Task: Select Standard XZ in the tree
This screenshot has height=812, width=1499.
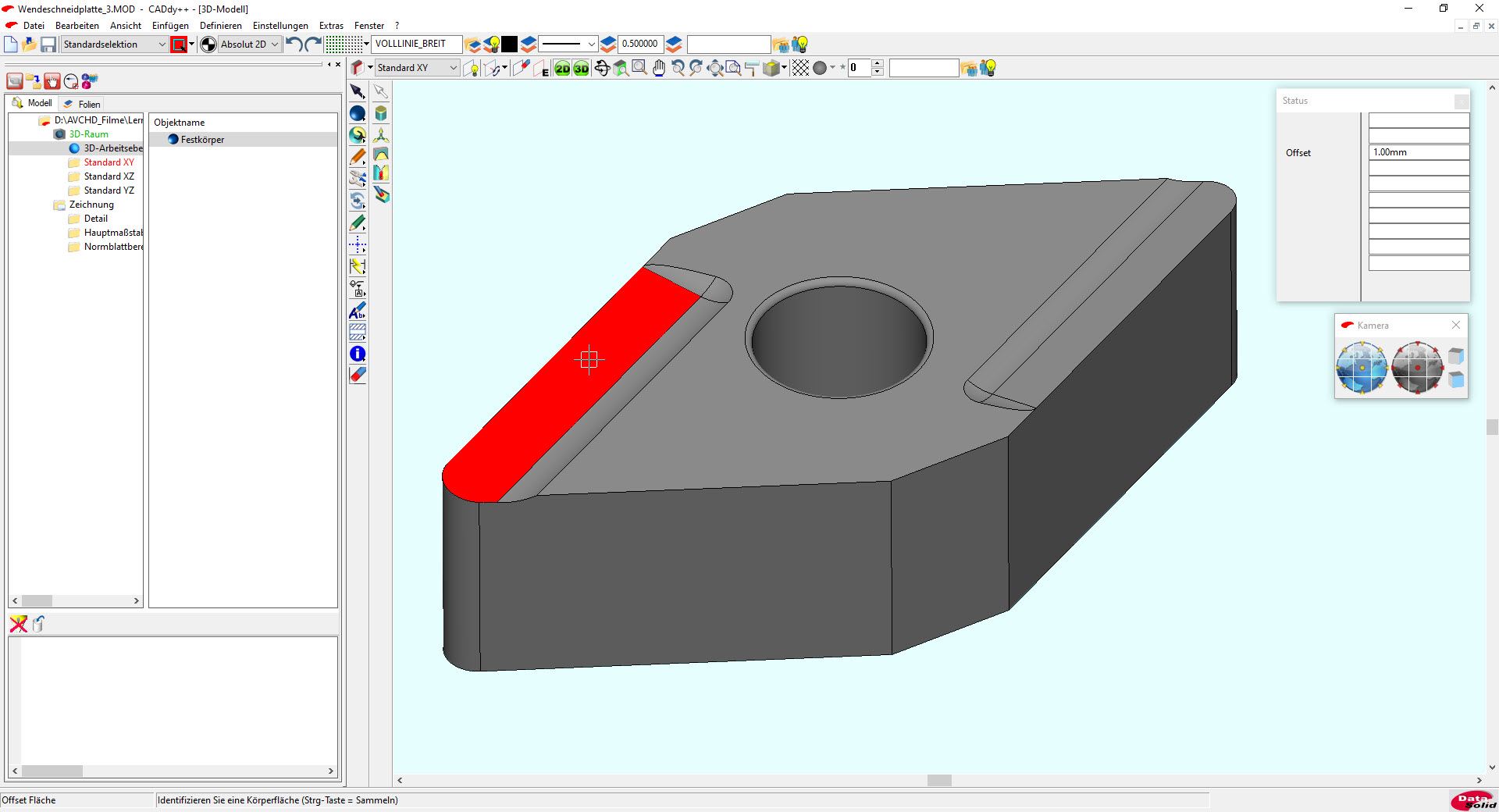Action: 109,176
